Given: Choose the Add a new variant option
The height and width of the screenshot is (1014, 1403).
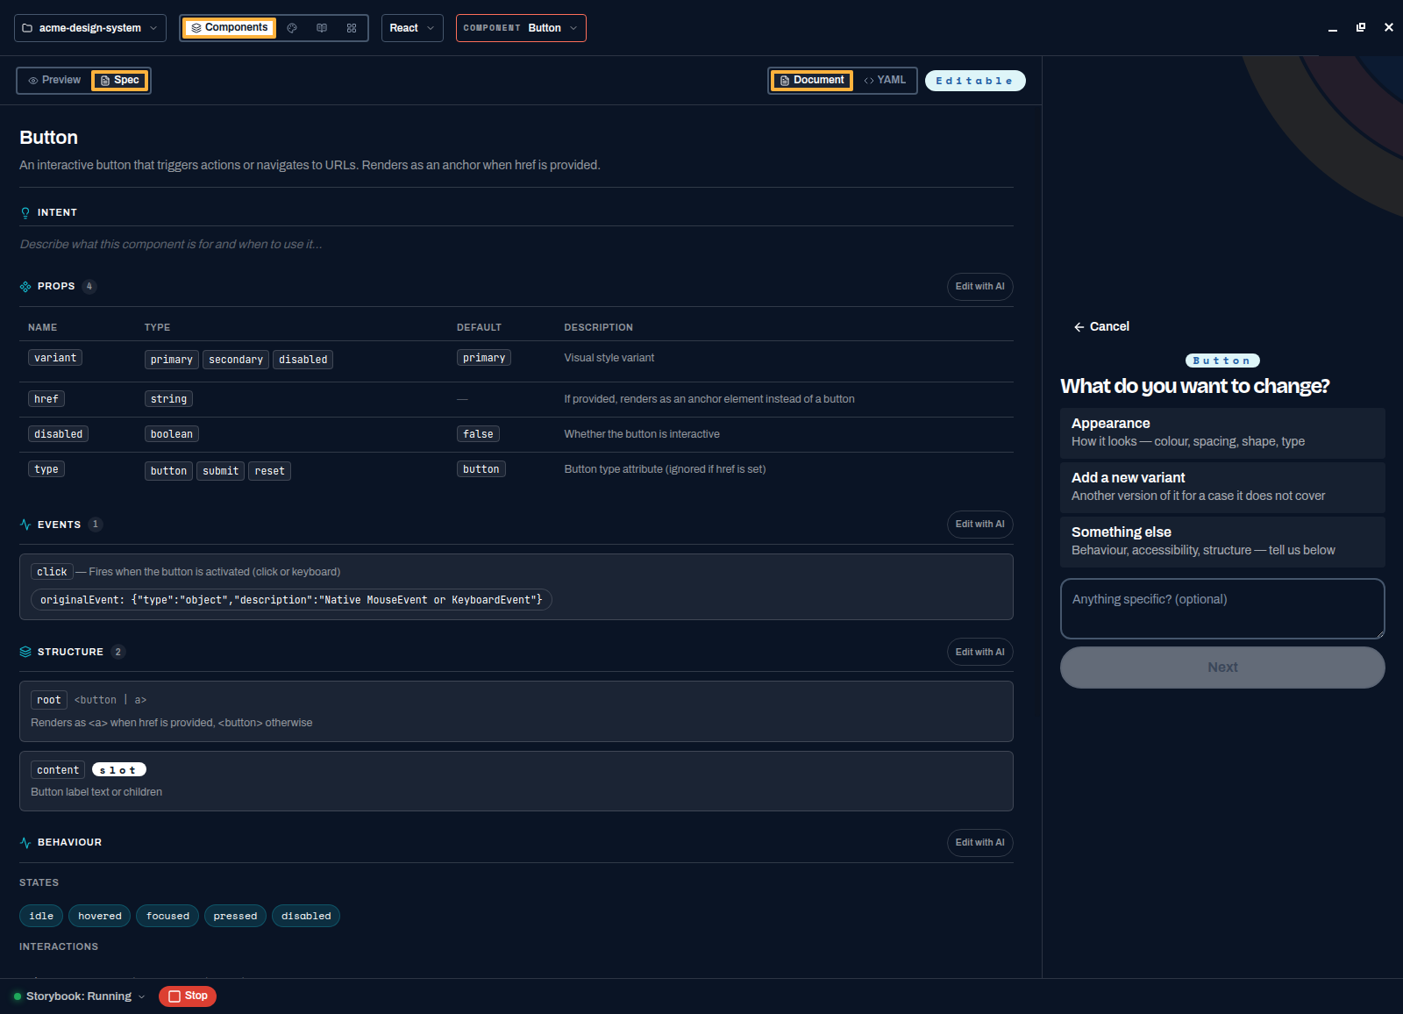Looking at the screenshot, I should [1222, 487].
